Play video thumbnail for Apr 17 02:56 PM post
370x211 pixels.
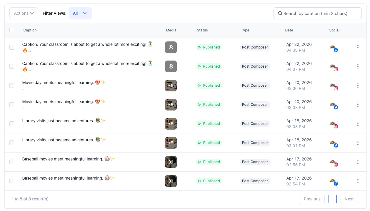point(171,162)
